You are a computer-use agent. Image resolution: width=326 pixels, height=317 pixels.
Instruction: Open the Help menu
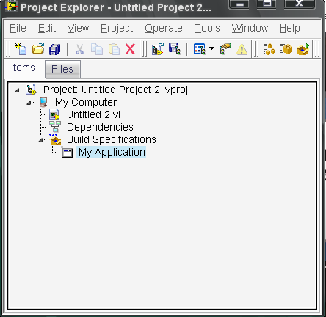tap(289, 29)
